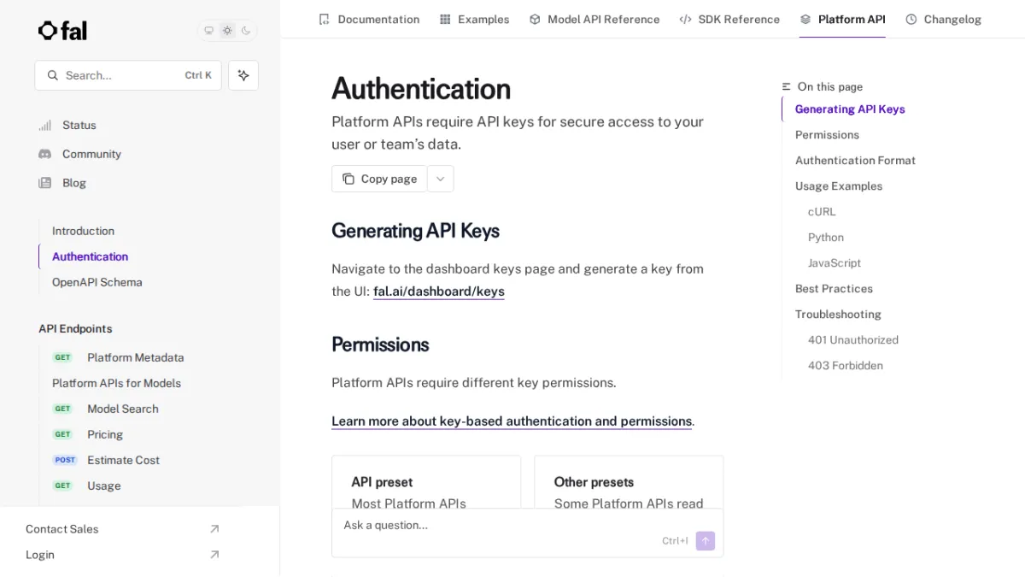Expand Platform APIs for Models group
Screen dimensions: 1025x577
point(116,383)
